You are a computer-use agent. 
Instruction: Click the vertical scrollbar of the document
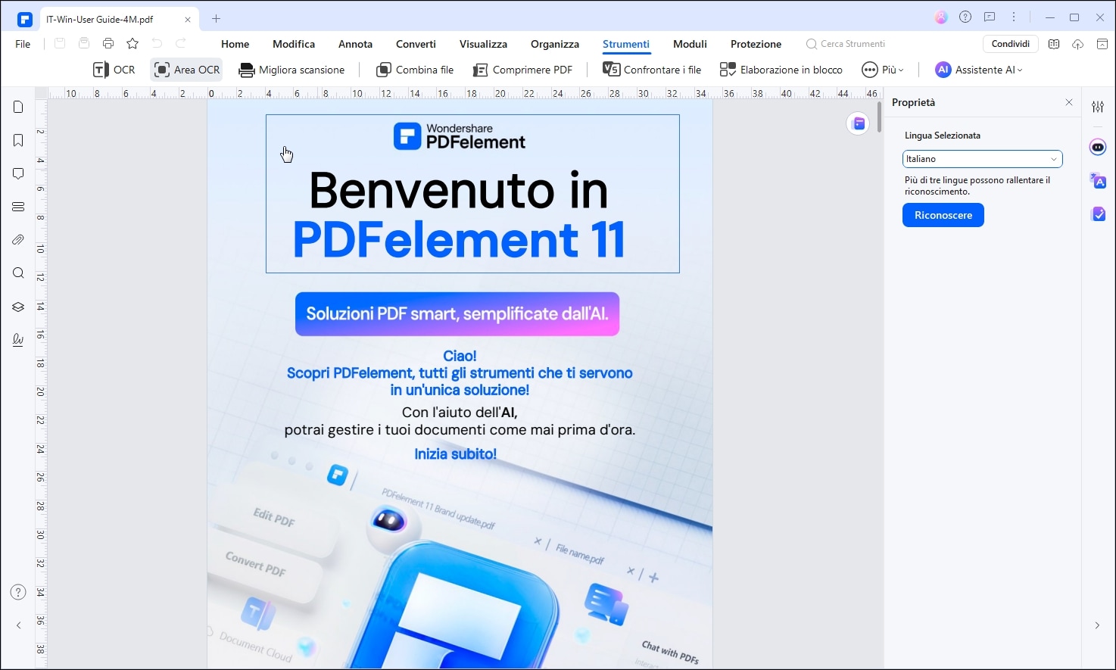(879, 117)
